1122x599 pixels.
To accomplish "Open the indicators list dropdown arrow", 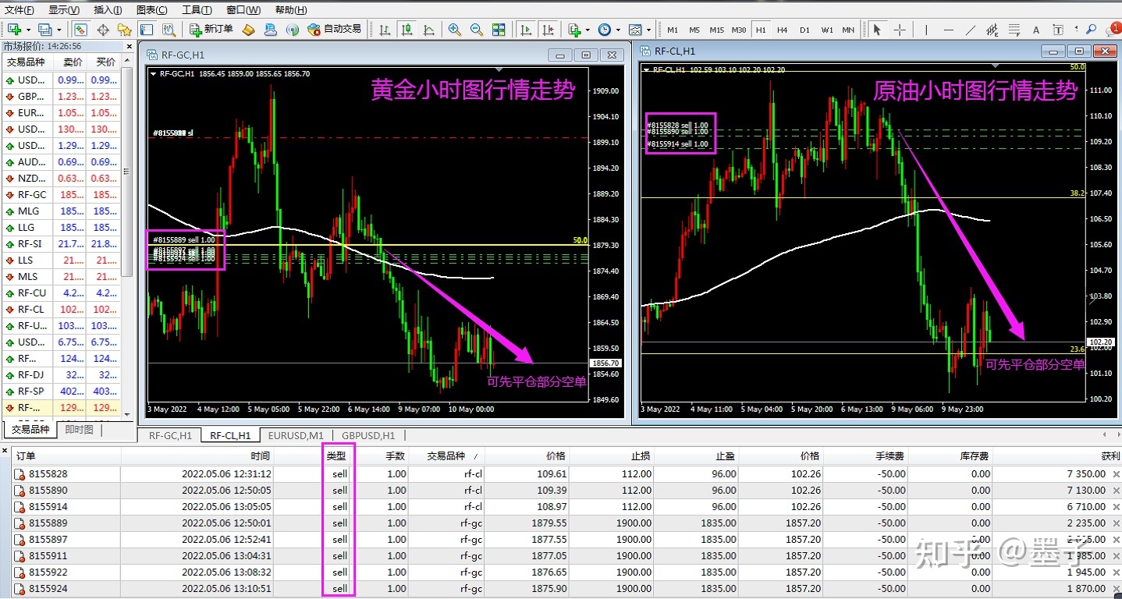I will (588, 30).
